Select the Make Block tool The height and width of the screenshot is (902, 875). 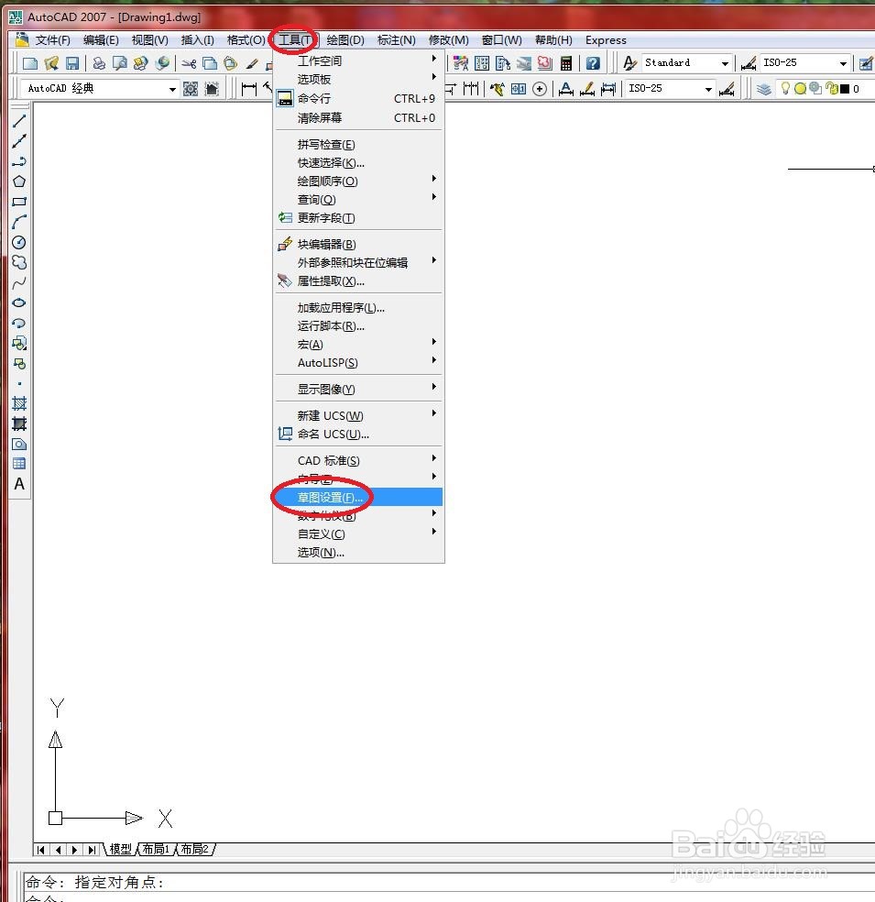[19, 364]
